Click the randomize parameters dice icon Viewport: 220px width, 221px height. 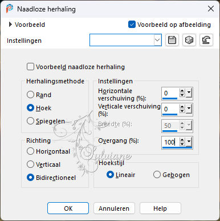click(189, 40)
